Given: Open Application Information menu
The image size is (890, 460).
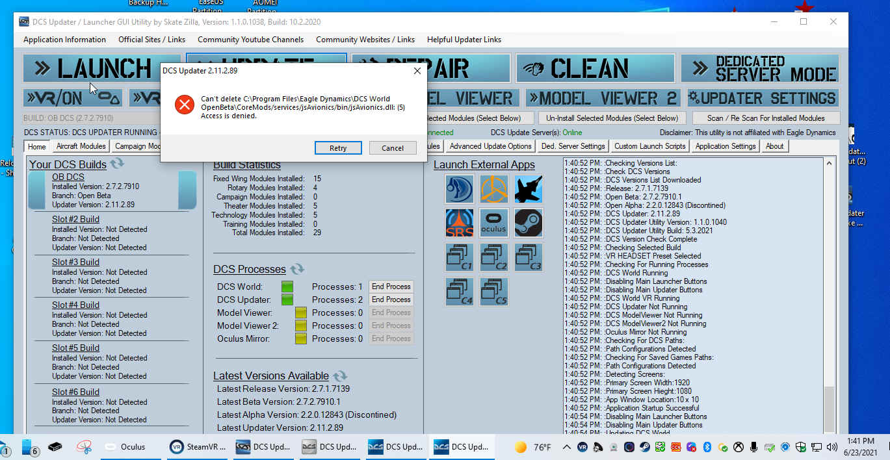Looking at the screenshot, I should pyautogui.click(x=64, y=40).
